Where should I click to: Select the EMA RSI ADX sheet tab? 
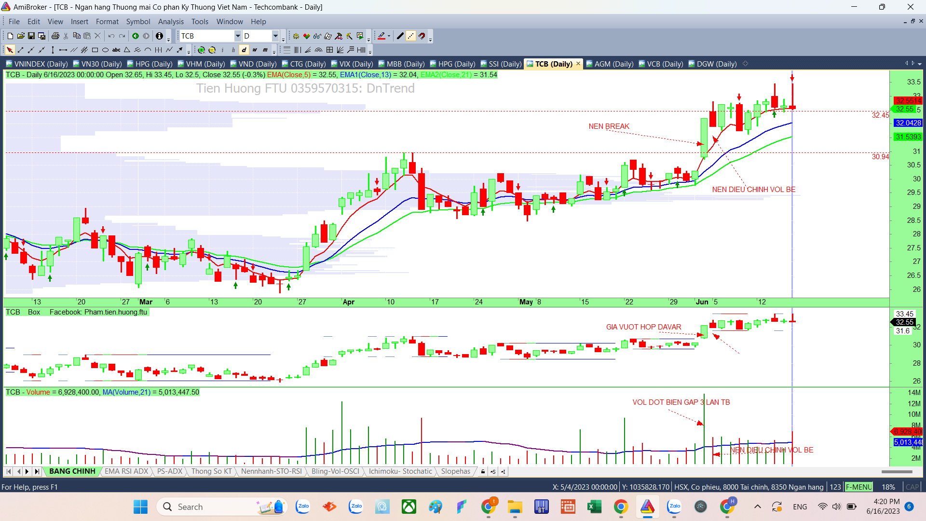(x=126, y=471)
